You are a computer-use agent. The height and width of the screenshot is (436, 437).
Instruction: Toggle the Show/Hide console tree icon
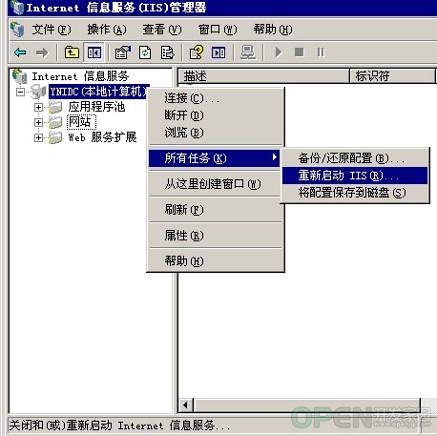94,52
